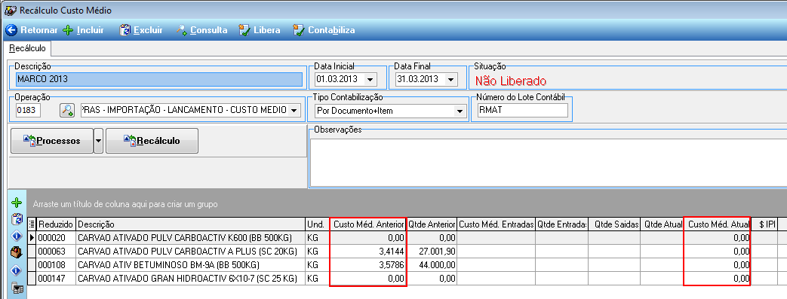
Task: Click the Operação code field 0183
Action: click(x=28, y=110)
